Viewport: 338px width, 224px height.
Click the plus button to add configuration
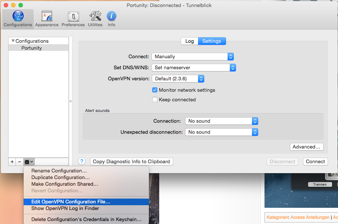tap(12, 162)
